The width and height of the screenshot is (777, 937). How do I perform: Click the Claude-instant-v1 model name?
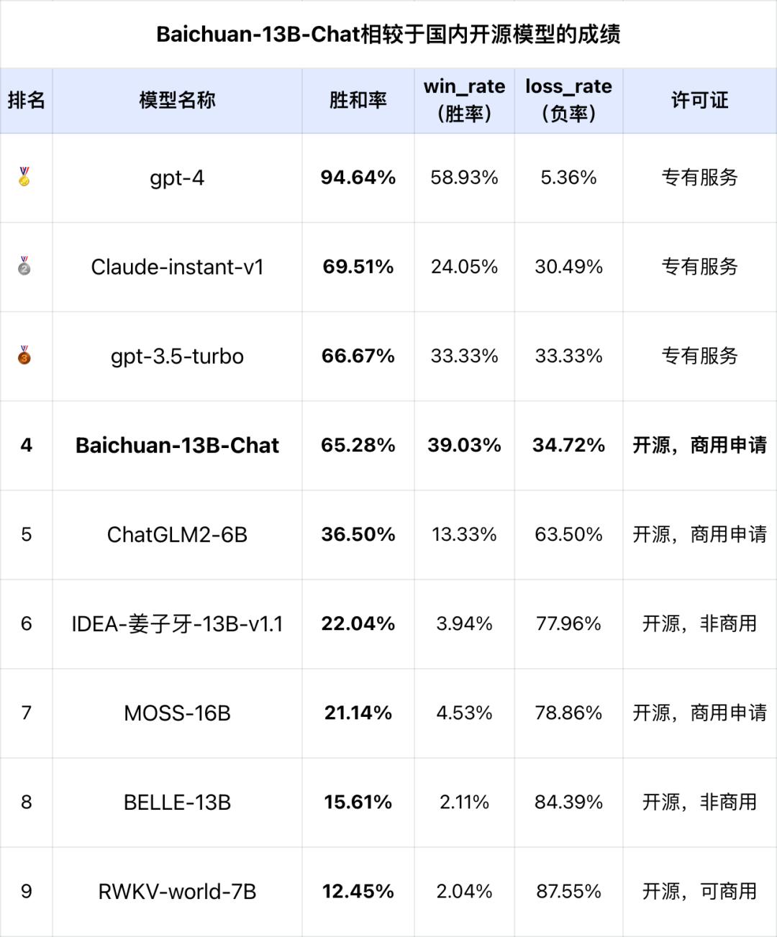[x=177, y=267]
